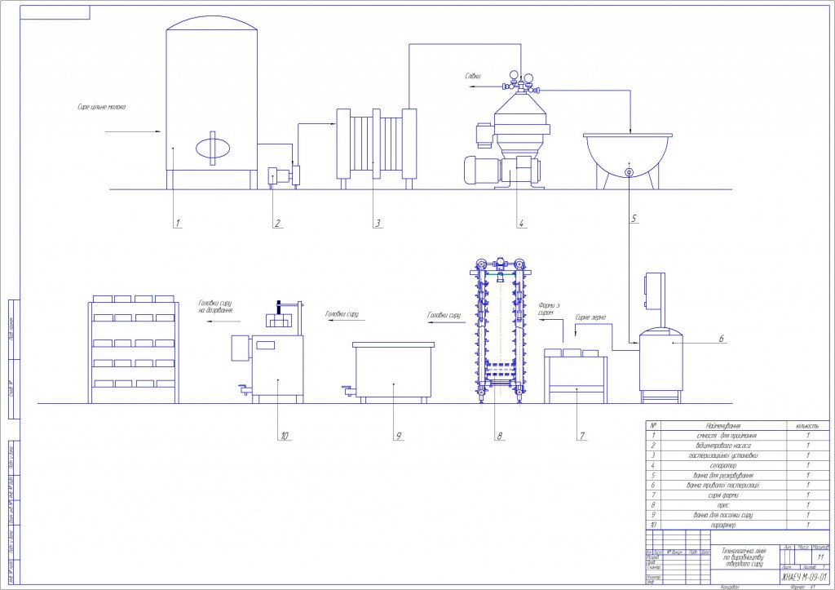Select the long-term pasteurization vat
Image resolution: width=835 pixels, height=590 pixels.
pyautogui.click(x=660, y=366)
